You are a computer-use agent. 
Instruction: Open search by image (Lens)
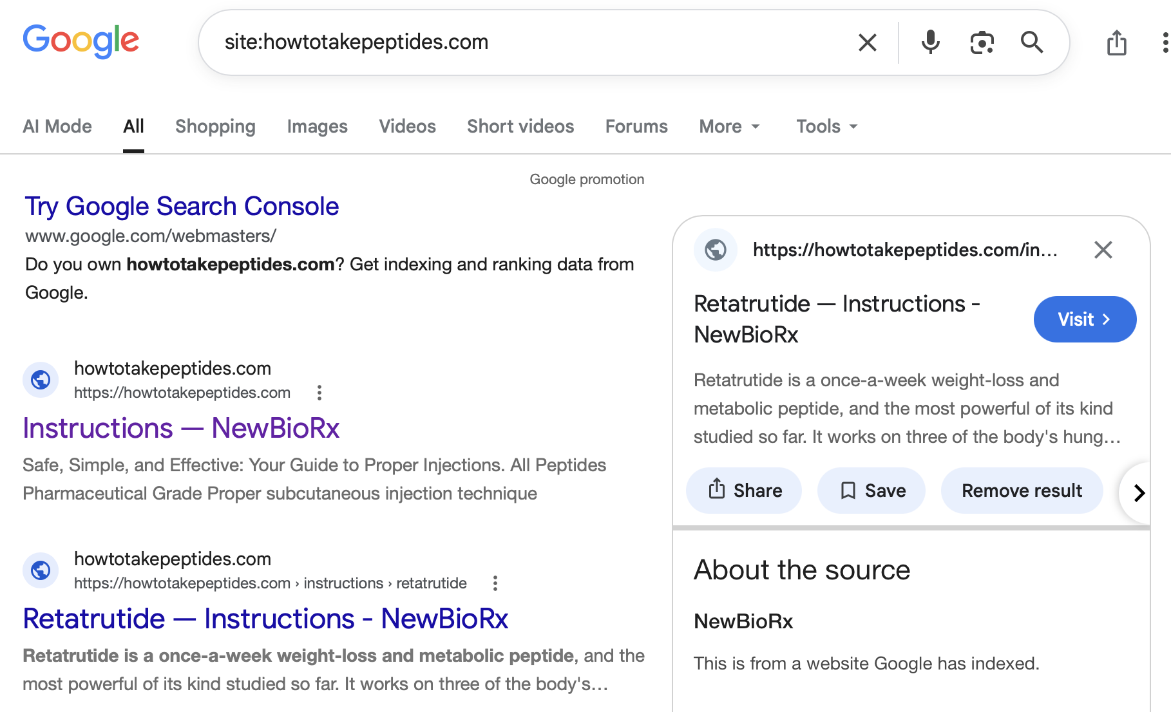click(x=982, y=42)
